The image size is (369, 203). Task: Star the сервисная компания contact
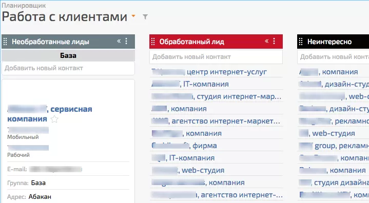coord(54,119)
